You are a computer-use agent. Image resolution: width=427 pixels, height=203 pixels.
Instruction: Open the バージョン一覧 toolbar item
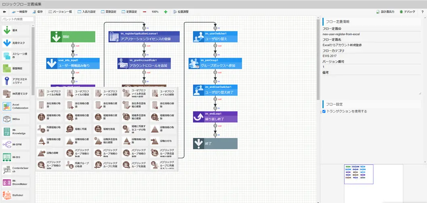click(60, 12)
